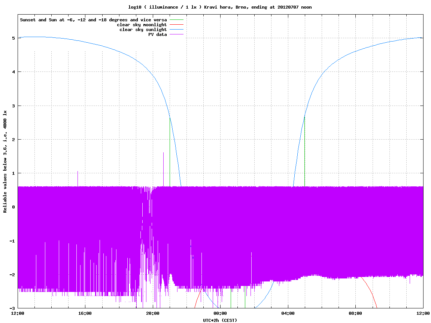Screen dimensions: 431x323
Task: Click the legend entry 'clear sky moonlight'
Action: [142, 25]
